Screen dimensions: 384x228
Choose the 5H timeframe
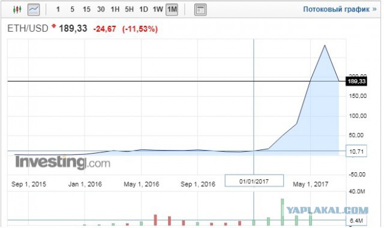pos(130,10)
